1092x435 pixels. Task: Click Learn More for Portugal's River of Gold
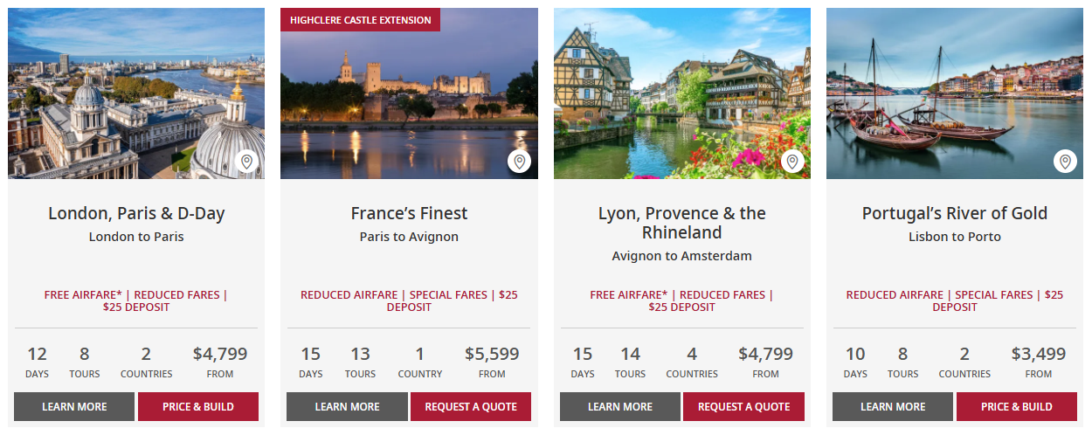893,407
